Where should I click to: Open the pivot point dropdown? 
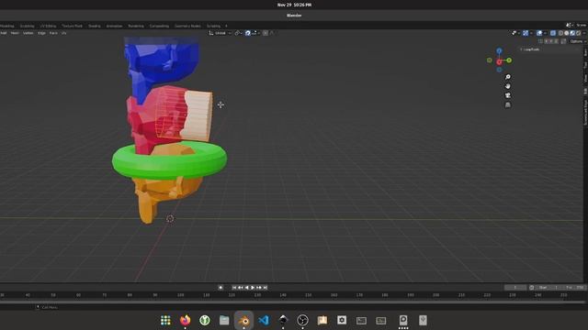coord(239,33)
